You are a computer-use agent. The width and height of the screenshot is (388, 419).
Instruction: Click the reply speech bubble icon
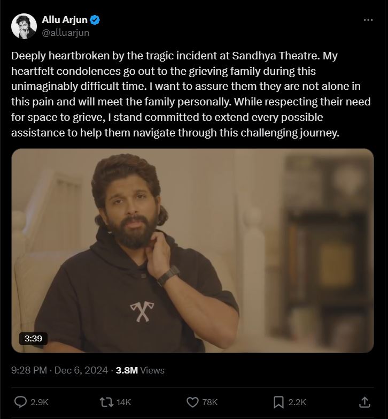(x=21, y=401)
